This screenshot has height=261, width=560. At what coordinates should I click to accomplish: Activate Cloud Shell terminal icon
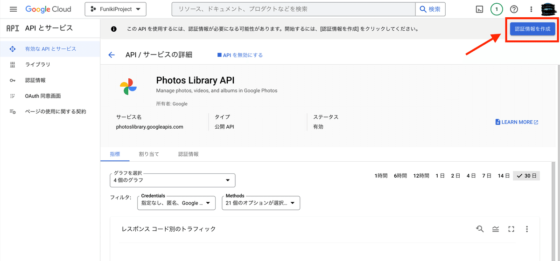pyautogui.click(x=479, y=9)
